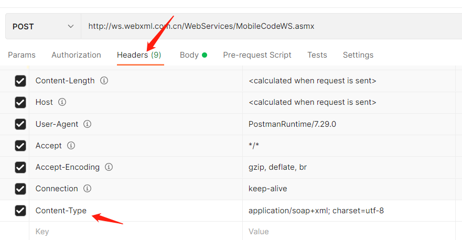462x240 pixels.
Task: Click info icon beside Accept header
Action: point(71,146)
